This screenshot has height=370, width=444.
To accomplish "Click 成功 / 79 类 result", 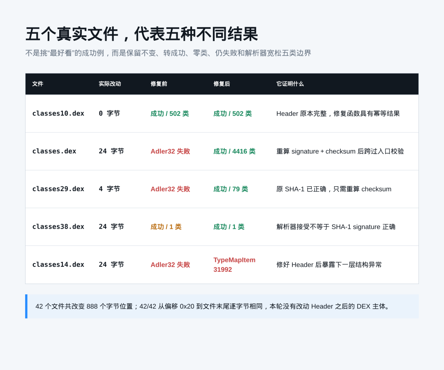I will [x=231, y=189].
